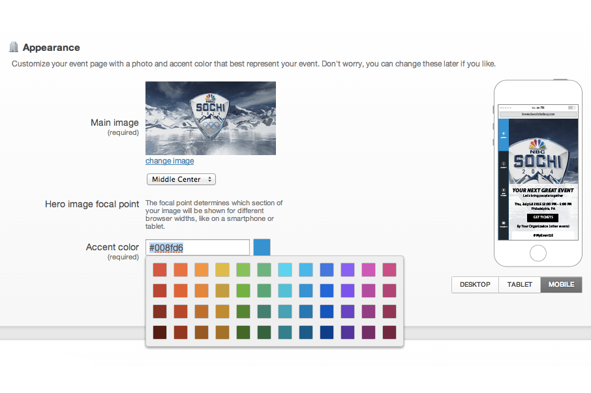
Task: Pick the darkest teal swatch
Action: [285, 332]
